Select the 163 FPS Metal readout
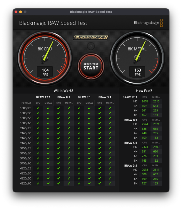 click(137, 72)
